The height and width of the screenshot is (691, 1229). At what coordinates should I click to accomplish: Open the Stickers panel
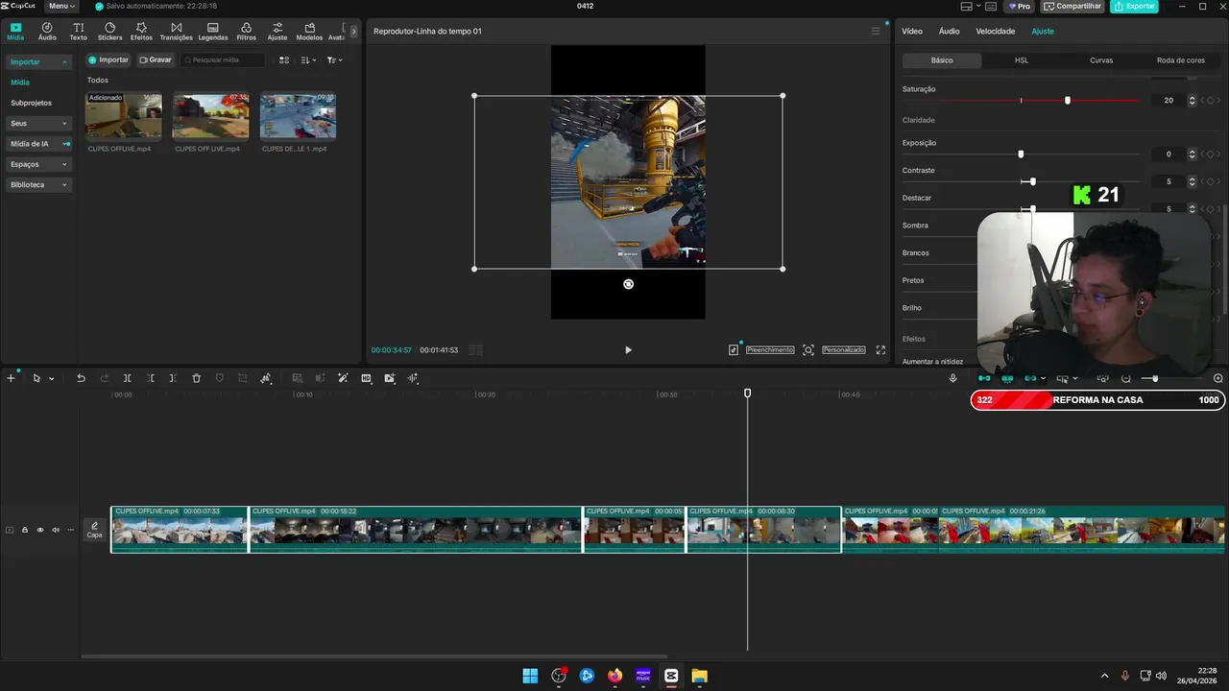[x=109, y=32]
